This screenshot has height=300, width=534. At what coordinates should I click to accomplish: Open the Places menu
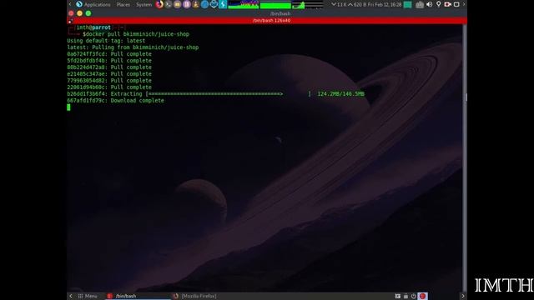pos(123,4)
